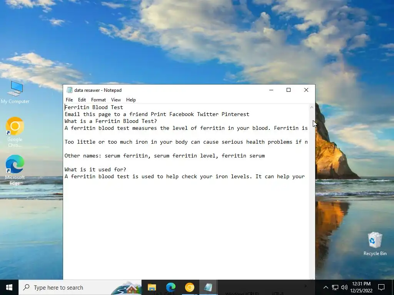This screenshot has height=295, width=394.
Task: Show hidden system tray icons
Action: pos(326,287)
